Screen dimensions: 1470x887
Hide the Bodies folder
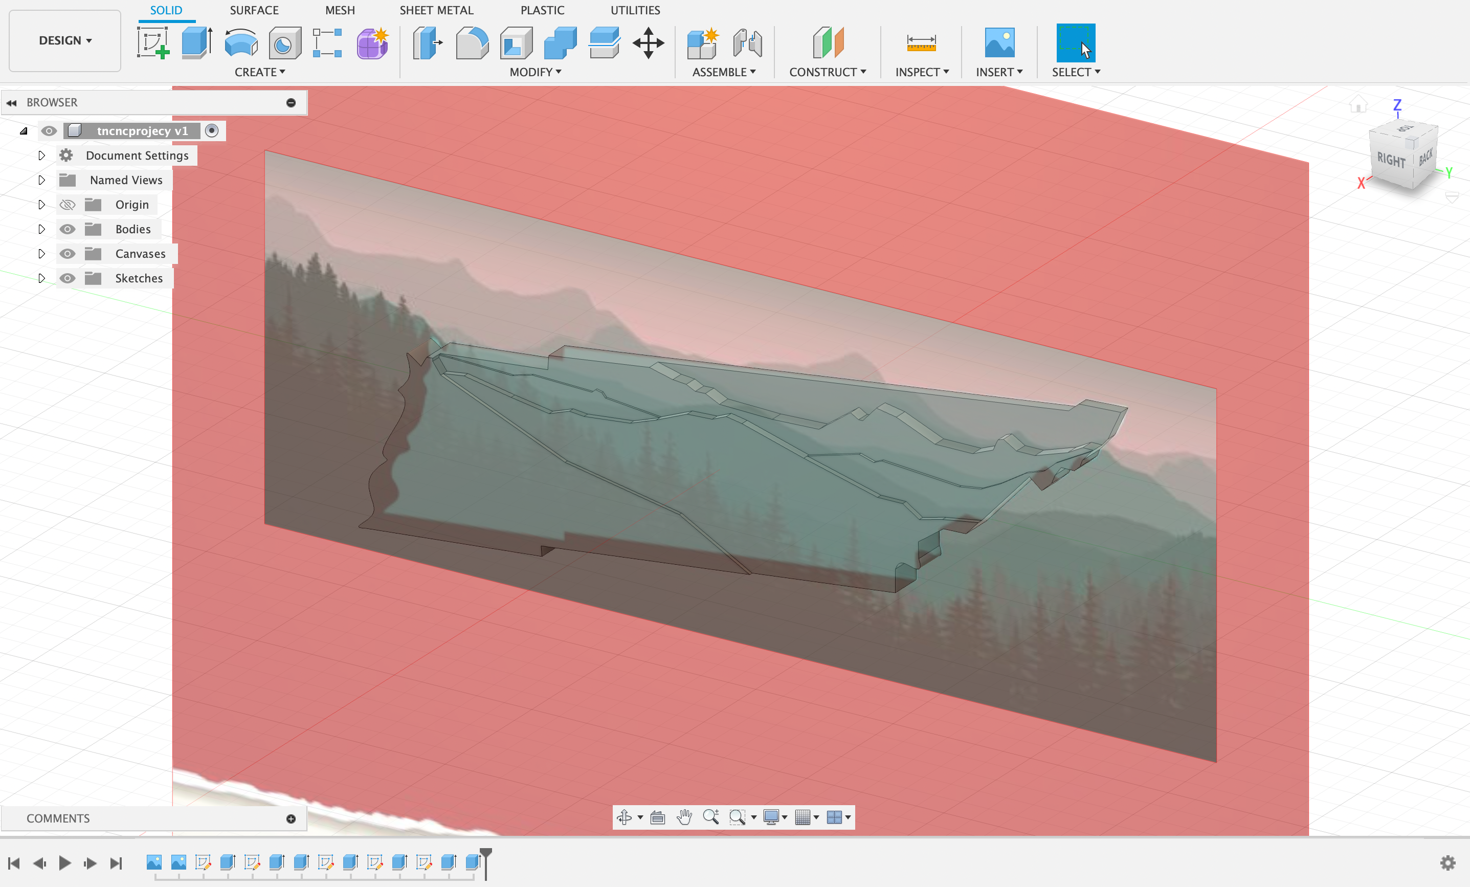click(x=68, y=229)
